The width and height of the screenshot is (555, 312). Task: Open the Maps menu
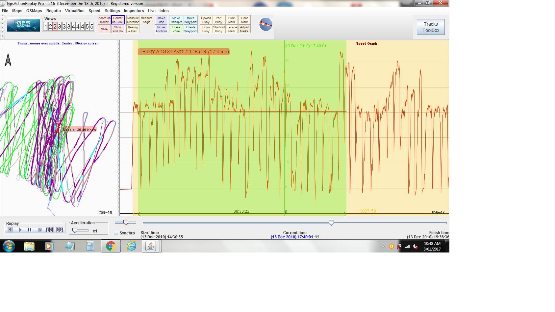pos(17,11)
